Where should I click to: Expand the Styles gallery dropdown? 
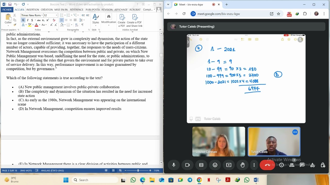pos(96,25)
